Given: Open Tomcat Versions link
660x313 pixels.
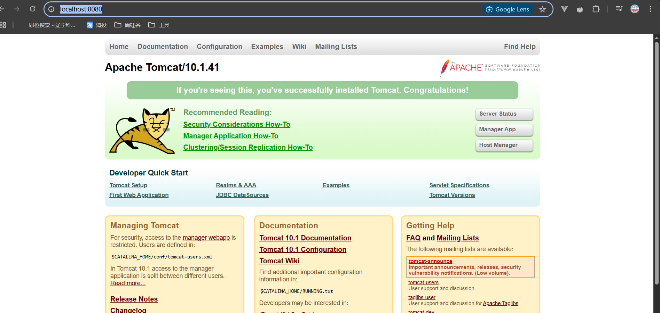Looking at the screenshot, I should 452,195.
